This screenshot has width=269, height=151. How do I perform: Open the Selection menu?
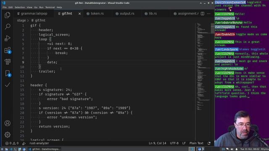click(20, 8)
